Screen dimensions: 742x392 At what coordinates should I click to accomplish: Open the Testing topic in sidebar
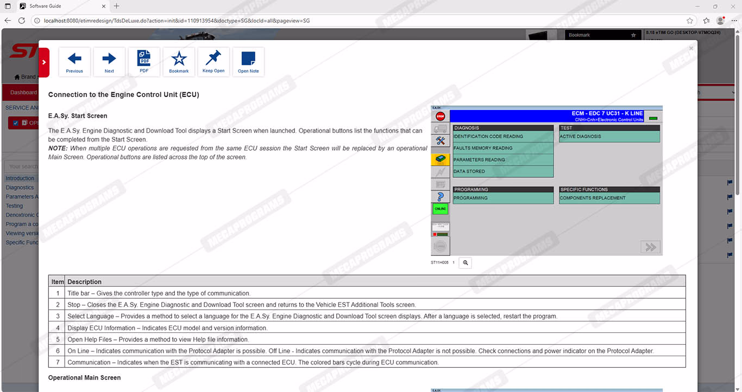[x=15, y=206]
